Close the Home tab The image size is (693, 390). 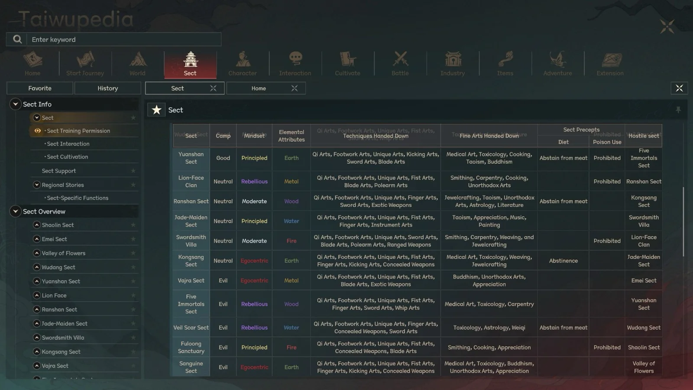(x=295, y=88)
